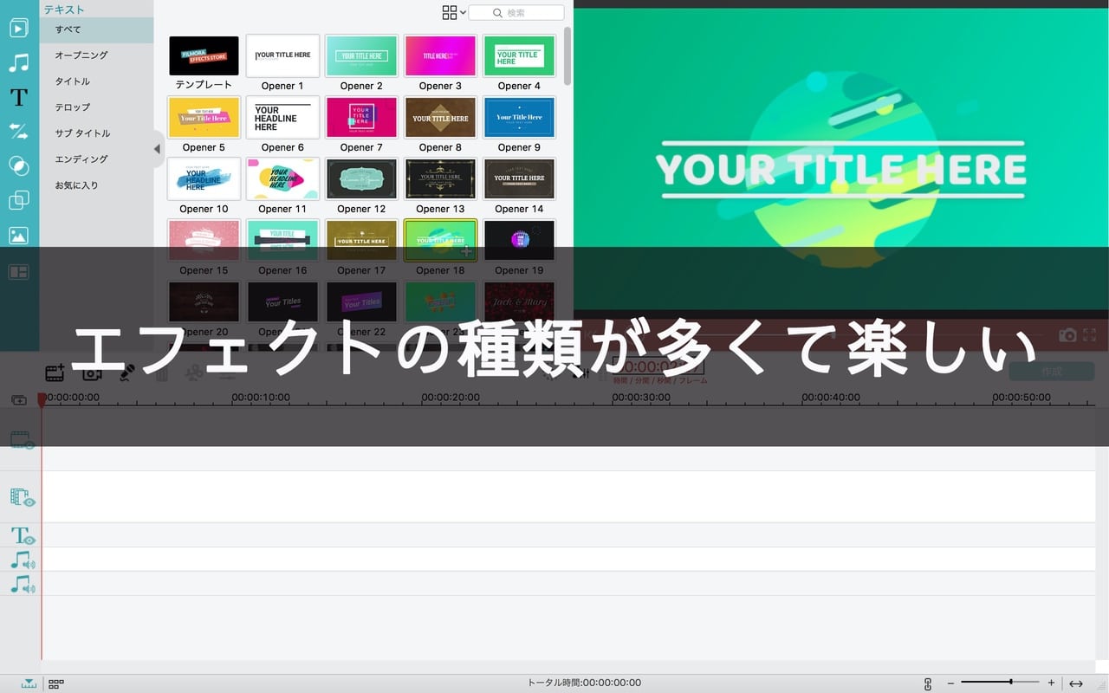Zoom out the timeline with minus button

(950, 683)
